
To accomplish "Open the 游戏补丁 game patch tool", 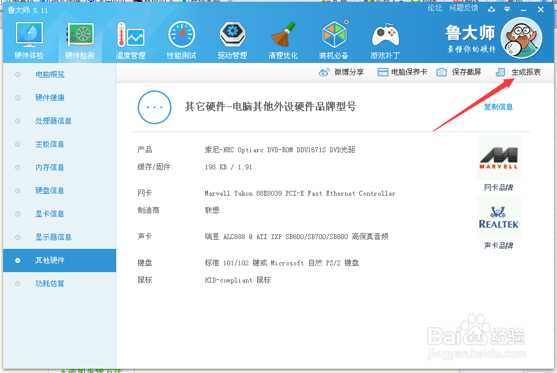I will [x=385, y=38].
